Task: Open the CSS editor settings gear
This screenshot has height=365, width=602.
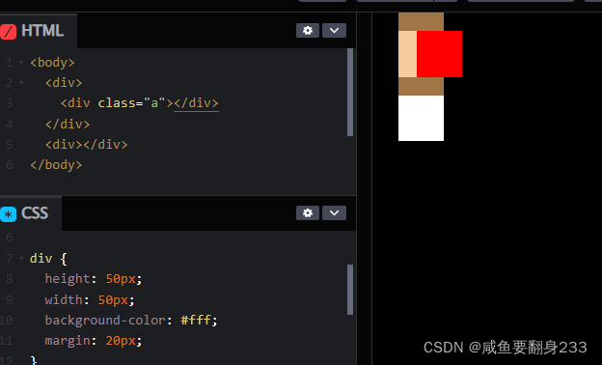Action: (x=308, y=212)
